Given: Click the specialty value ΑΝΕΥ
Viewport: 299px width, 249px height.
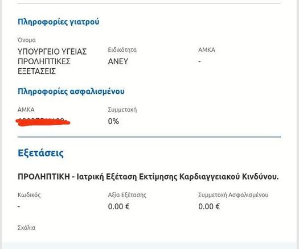Looking at the screenshot, I should [x=118, y=61].
